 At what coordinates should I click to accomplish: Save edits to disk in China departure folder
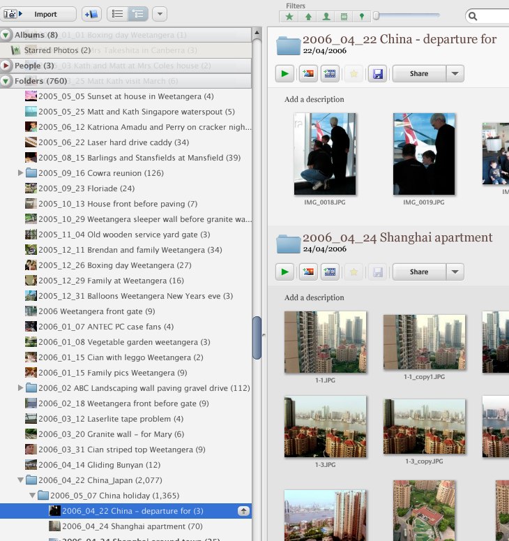click(x=377, y=73)
